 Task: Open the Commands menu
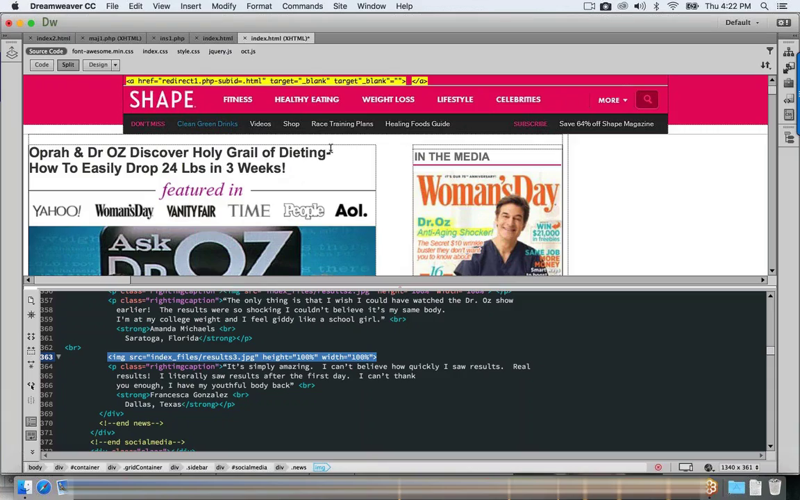(x=303, y=6)
